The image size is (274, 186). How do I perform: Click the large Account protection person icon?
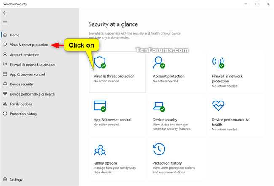point(159,62)
